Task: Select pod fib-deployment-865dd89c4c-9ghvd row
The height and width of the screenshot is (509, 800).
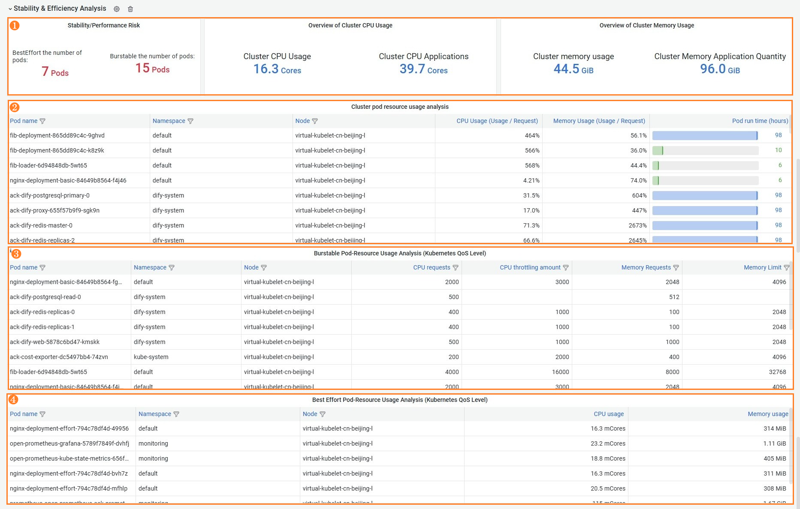Action: (x=400, y=135)
